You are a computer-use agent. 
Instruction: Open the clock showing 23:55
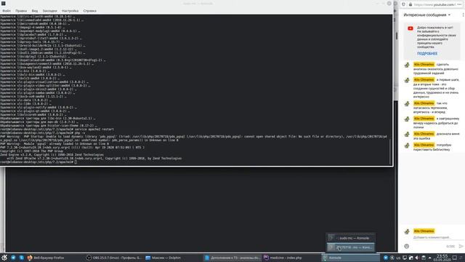(x=442, y=258)
